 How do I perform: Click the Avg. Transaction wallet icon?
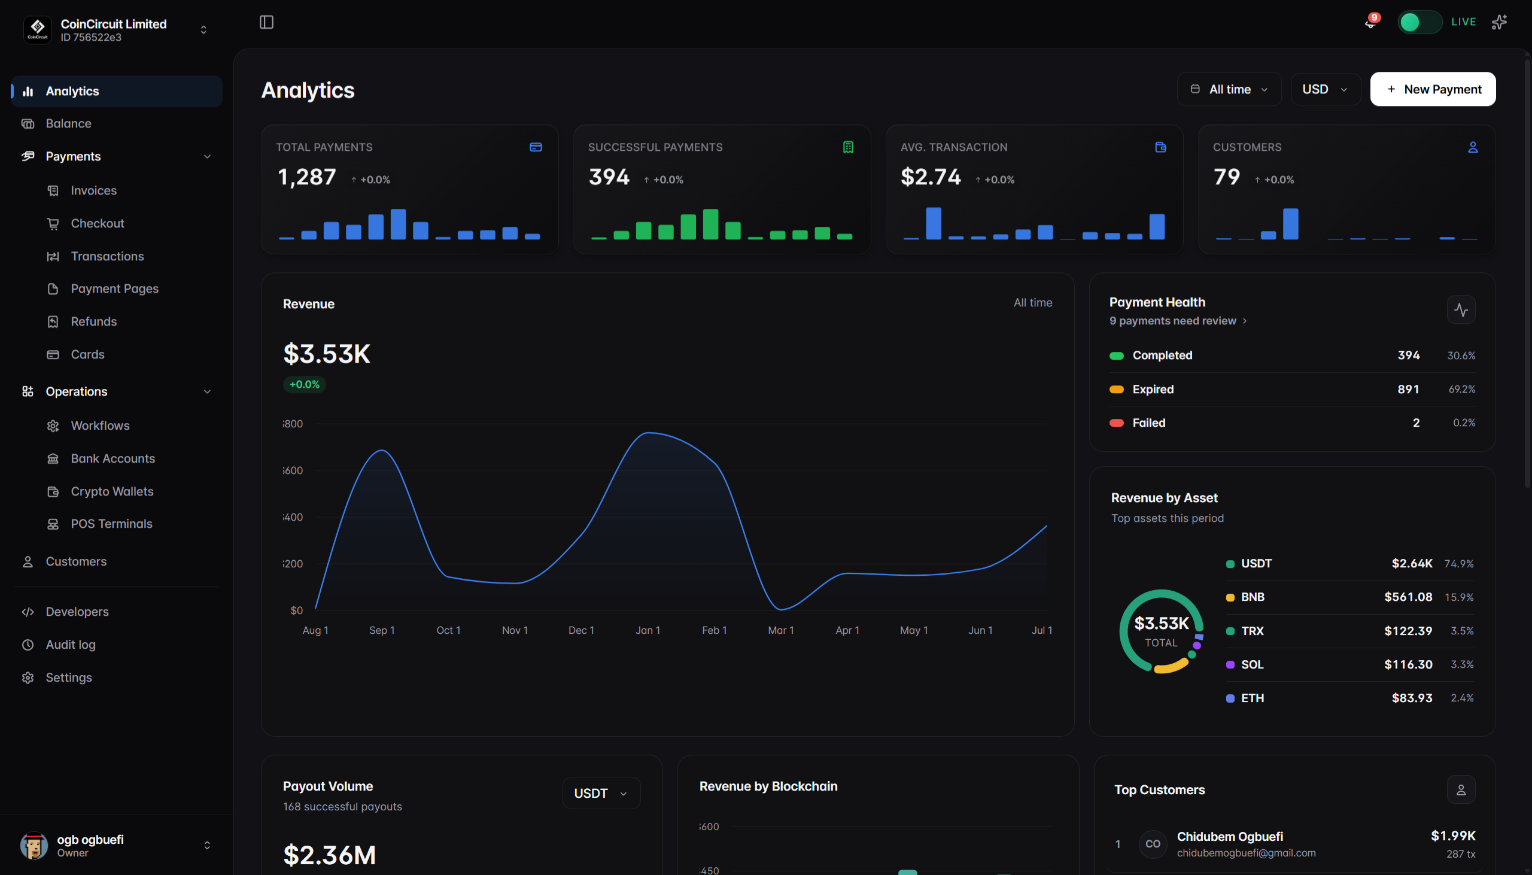click(1160, 147)
